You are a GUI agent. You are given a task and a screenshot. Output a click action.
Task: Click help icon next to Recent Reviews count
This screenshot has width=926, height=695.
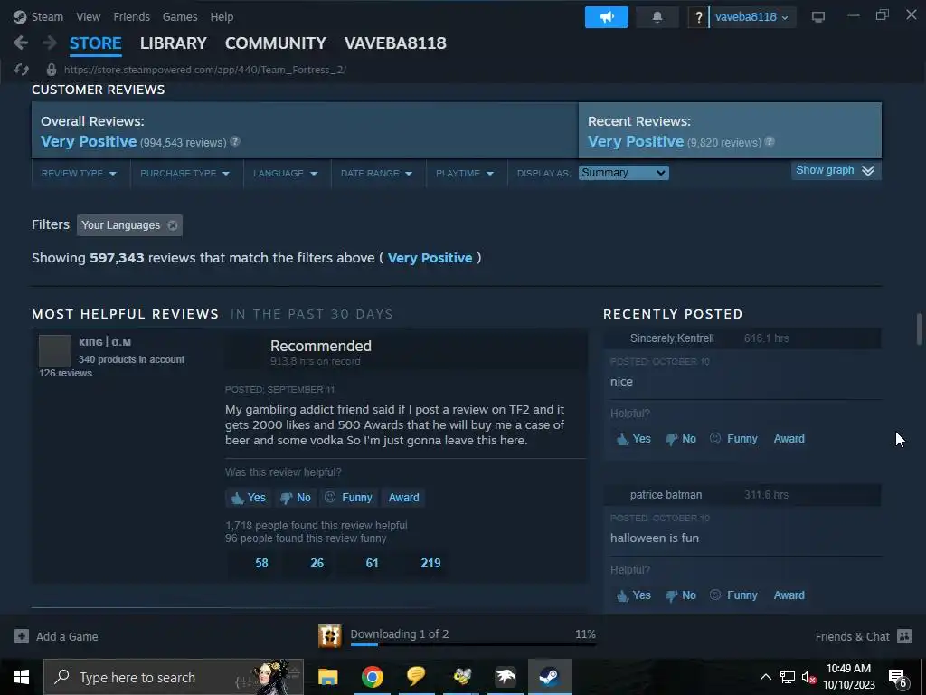click(770, 141)
